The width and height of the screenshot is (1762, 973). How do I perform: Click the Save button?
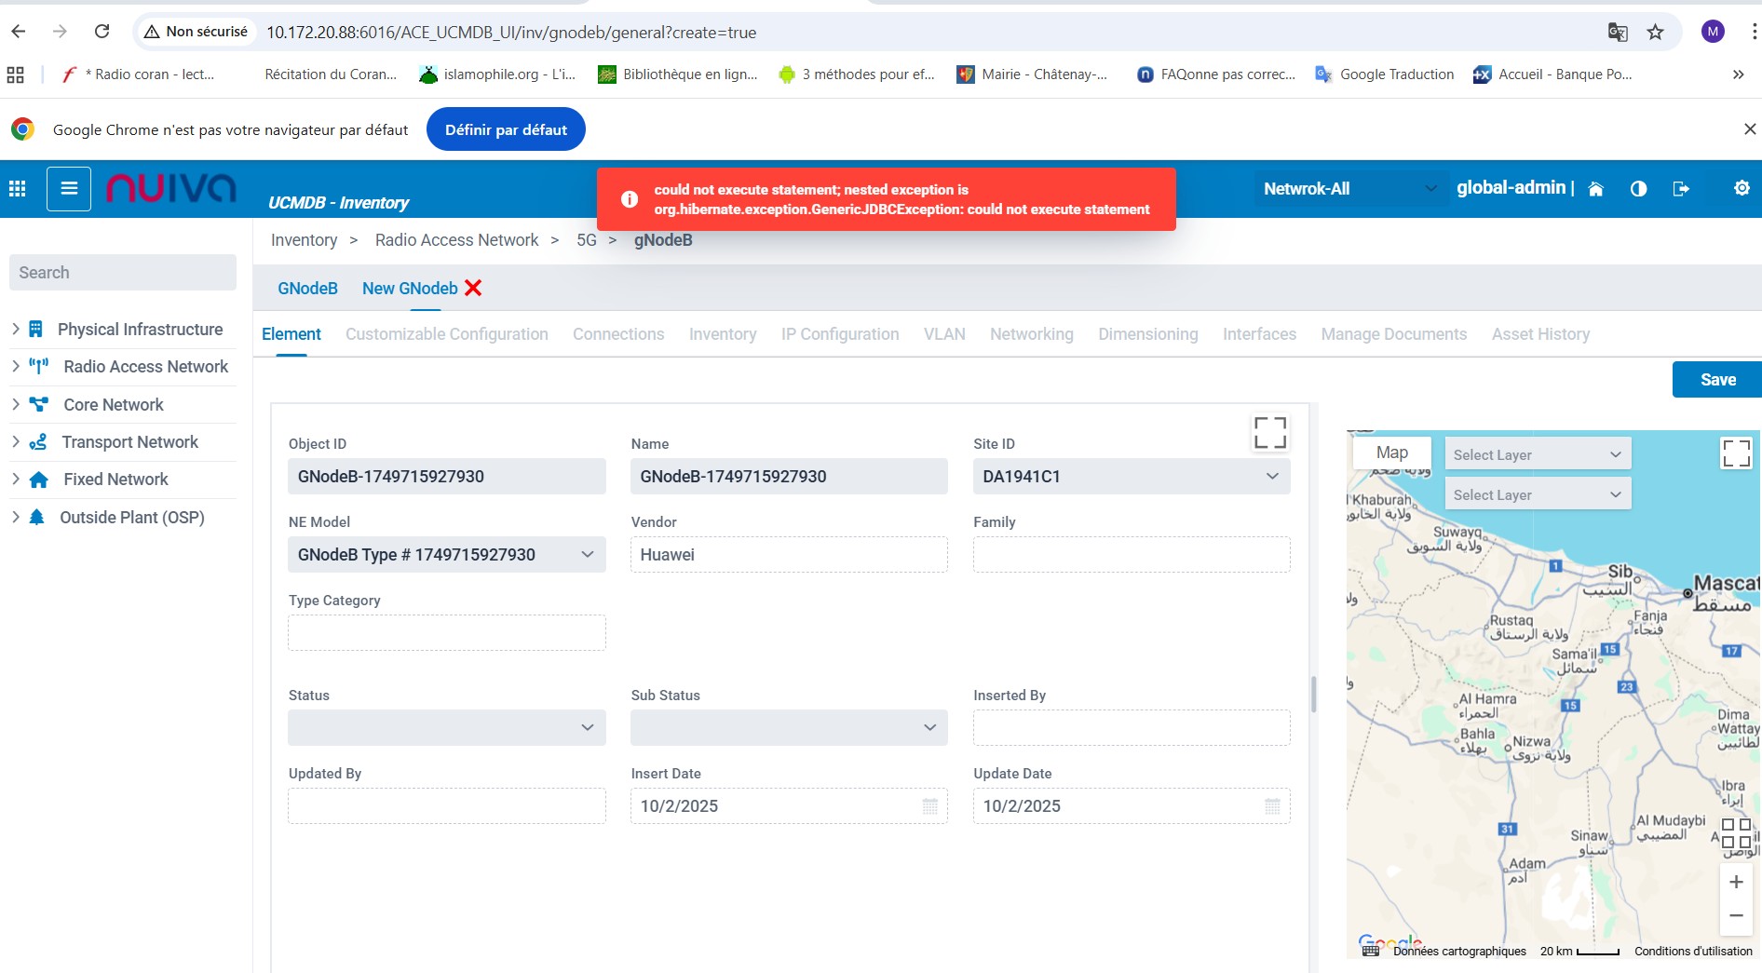pyautogui.click(x=1716, y=380)
